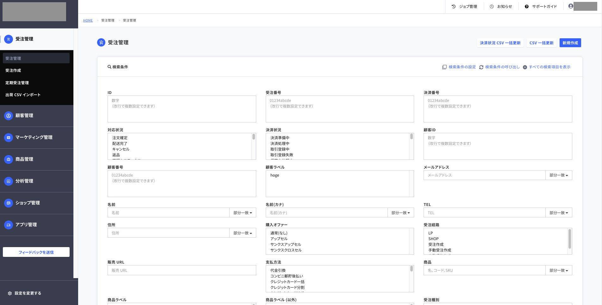The width and height of the screenshot is (602, 305).
Task: Click the 商品管理 sidebar icon
Action: tap(9, 159)
